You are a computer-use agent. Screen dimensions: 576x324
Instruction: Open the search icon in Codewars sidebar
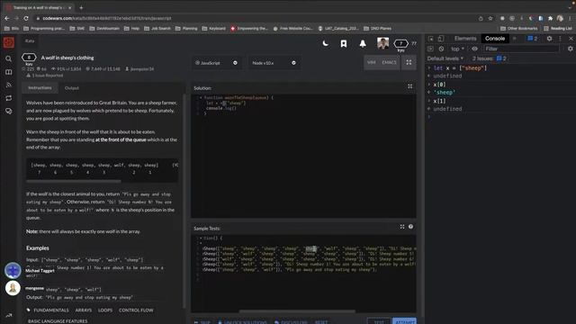[8, 58]
